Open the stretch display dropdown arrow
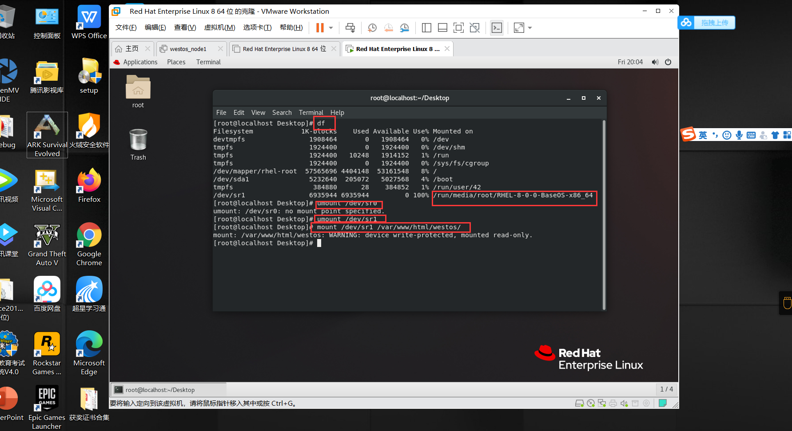 529,28
